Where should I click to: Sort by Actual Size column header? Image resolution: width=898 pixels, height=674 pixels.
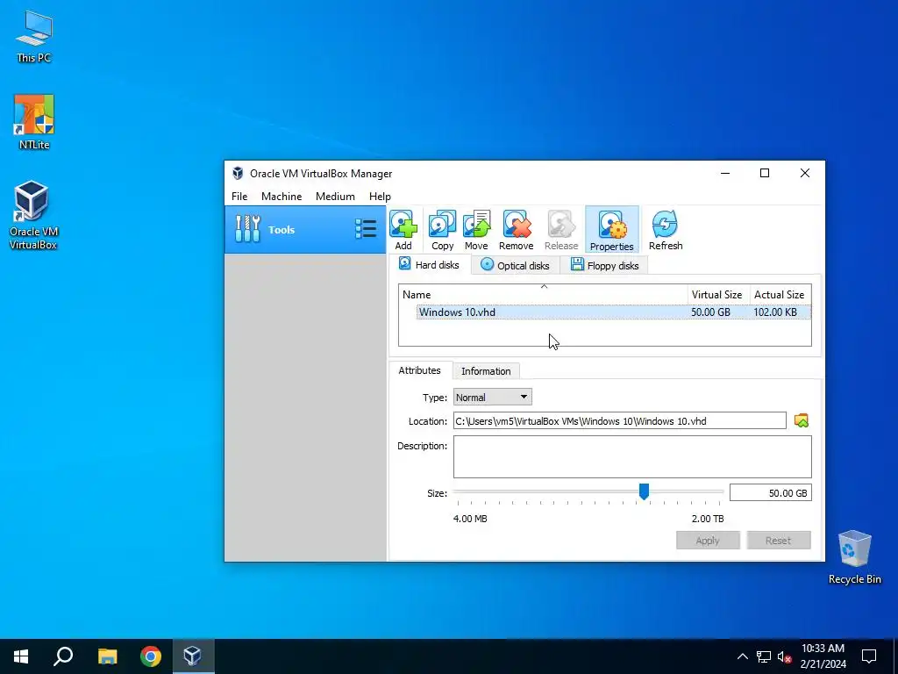(779, 295)
